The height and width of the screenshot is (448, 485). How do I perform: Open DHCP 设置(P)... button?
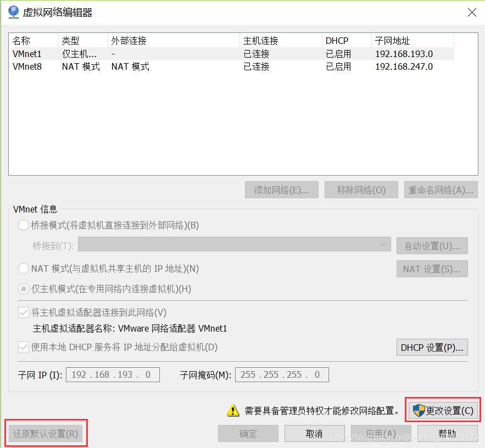tap(432, 348)
